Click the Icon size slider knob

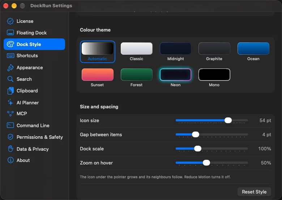[228, 120]
